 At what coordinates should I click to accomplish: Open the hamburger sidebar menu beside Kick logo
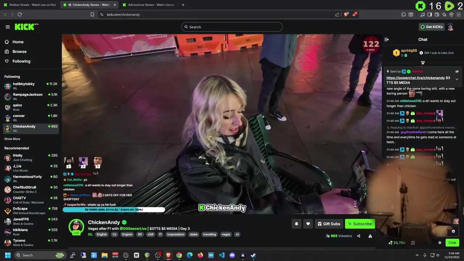[8, 27]
